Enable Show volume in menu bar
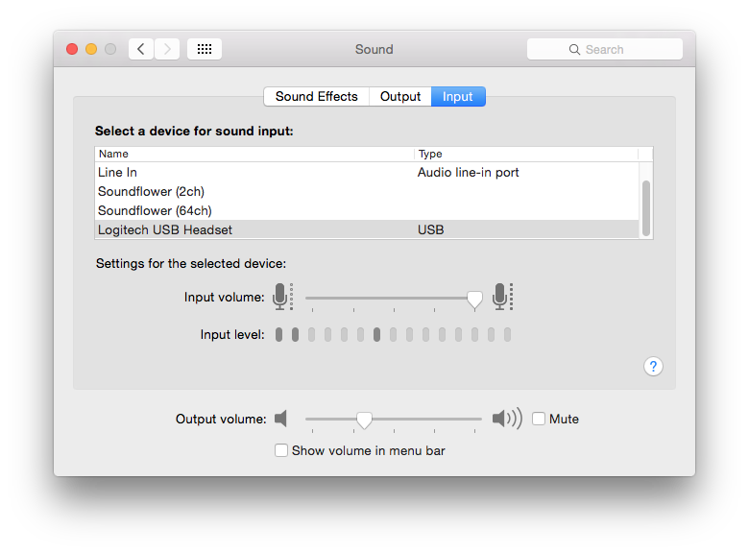This screenshot has height=553, width=749. (x=281, y=450)
